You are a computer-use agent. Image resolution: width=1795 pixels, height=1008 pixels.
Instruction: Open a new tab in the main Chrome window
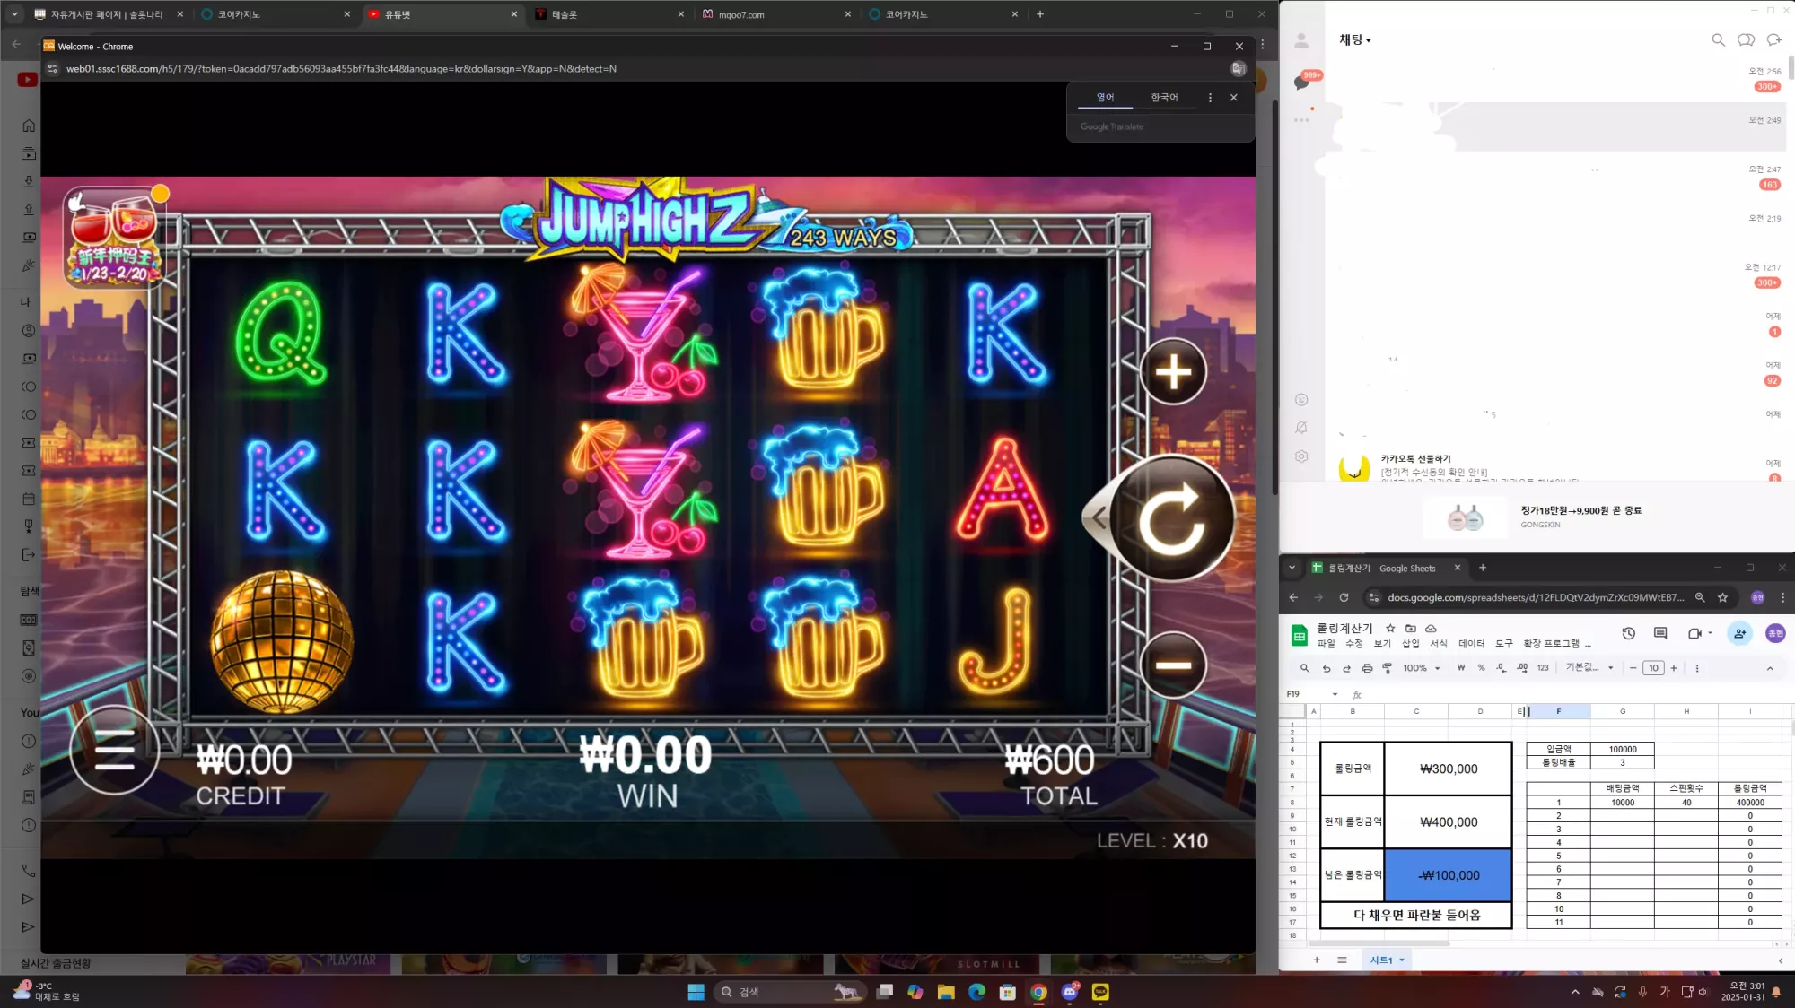click(1040, 14)
